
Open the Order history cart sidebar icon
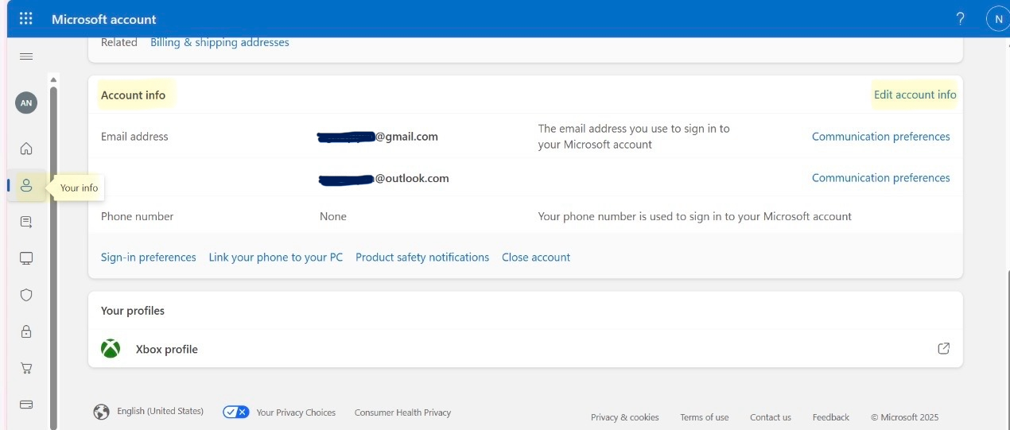point(26,368)
